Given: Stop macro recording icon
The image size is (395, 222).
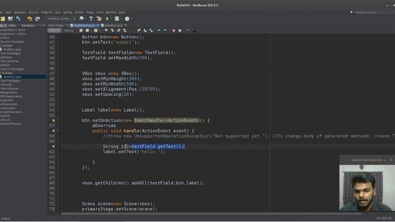Looking at the screenshot, I should click(x=180, y=30).
